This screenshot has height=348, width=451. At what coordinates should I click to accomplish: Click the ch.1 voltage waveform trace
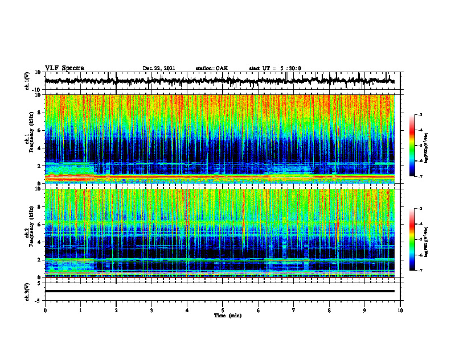tap(219, 81)
